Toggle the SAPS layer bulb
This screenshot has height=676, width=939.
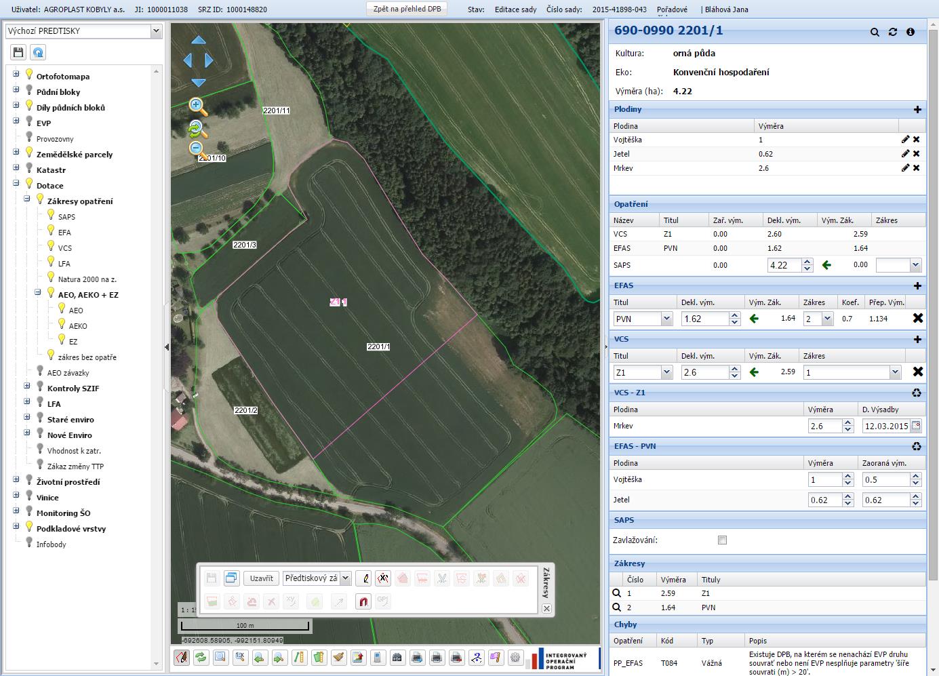coord(51,215)
